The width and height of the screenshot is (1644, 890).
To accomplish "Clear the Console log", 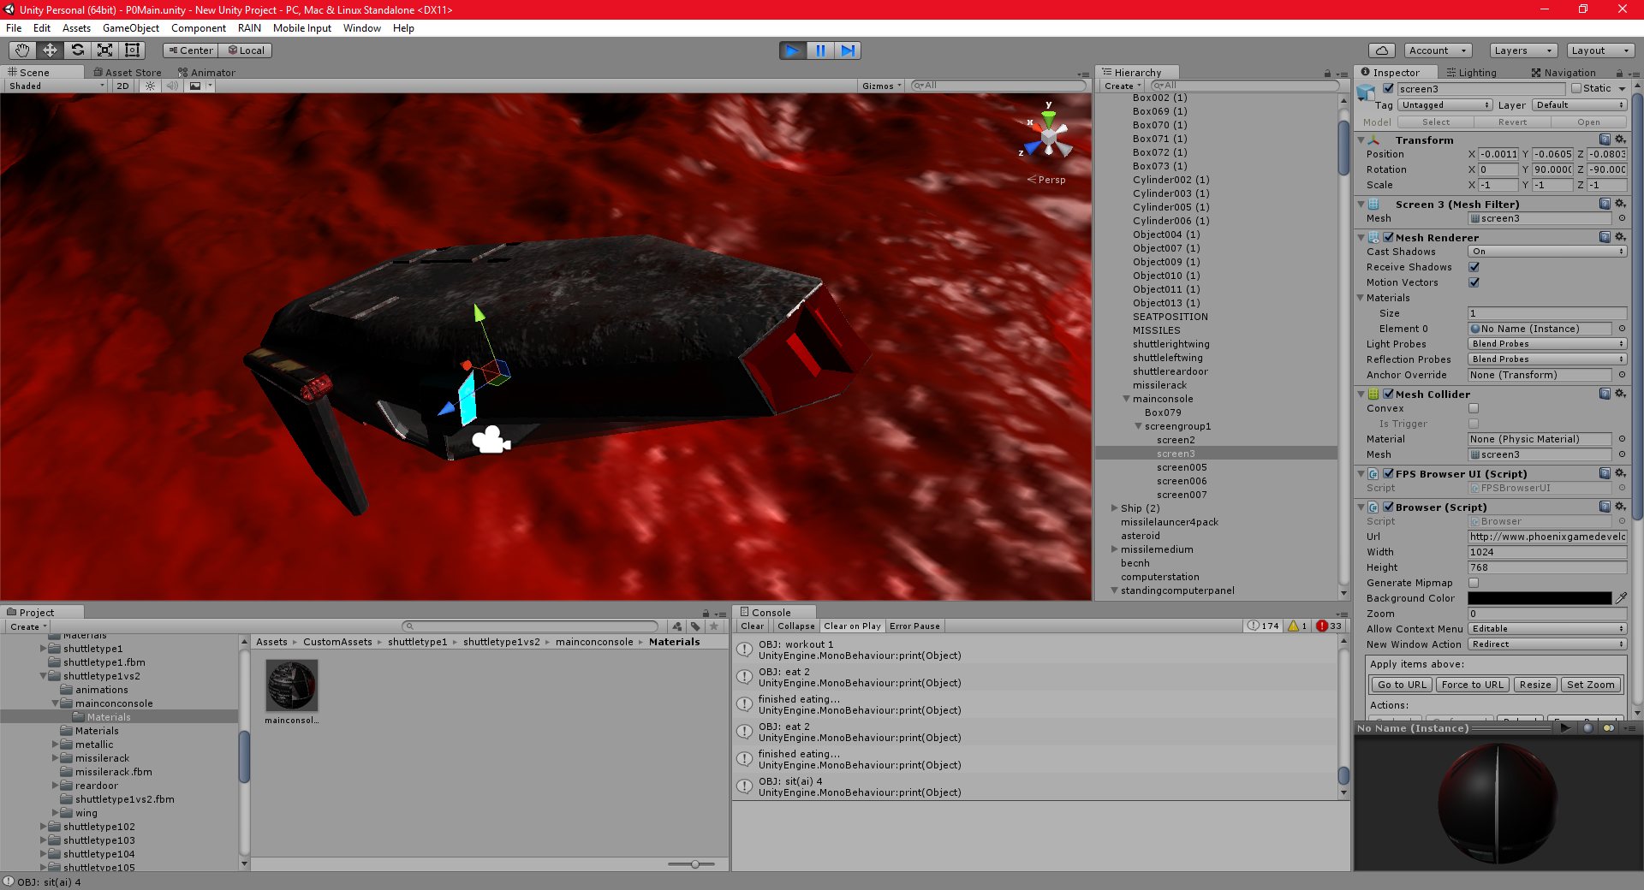I will 753,626.
